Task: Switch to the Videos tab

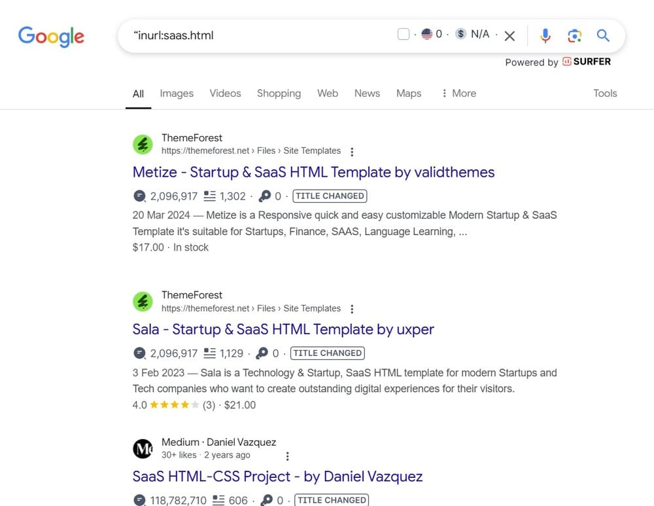Action: [x=225, y=93]
